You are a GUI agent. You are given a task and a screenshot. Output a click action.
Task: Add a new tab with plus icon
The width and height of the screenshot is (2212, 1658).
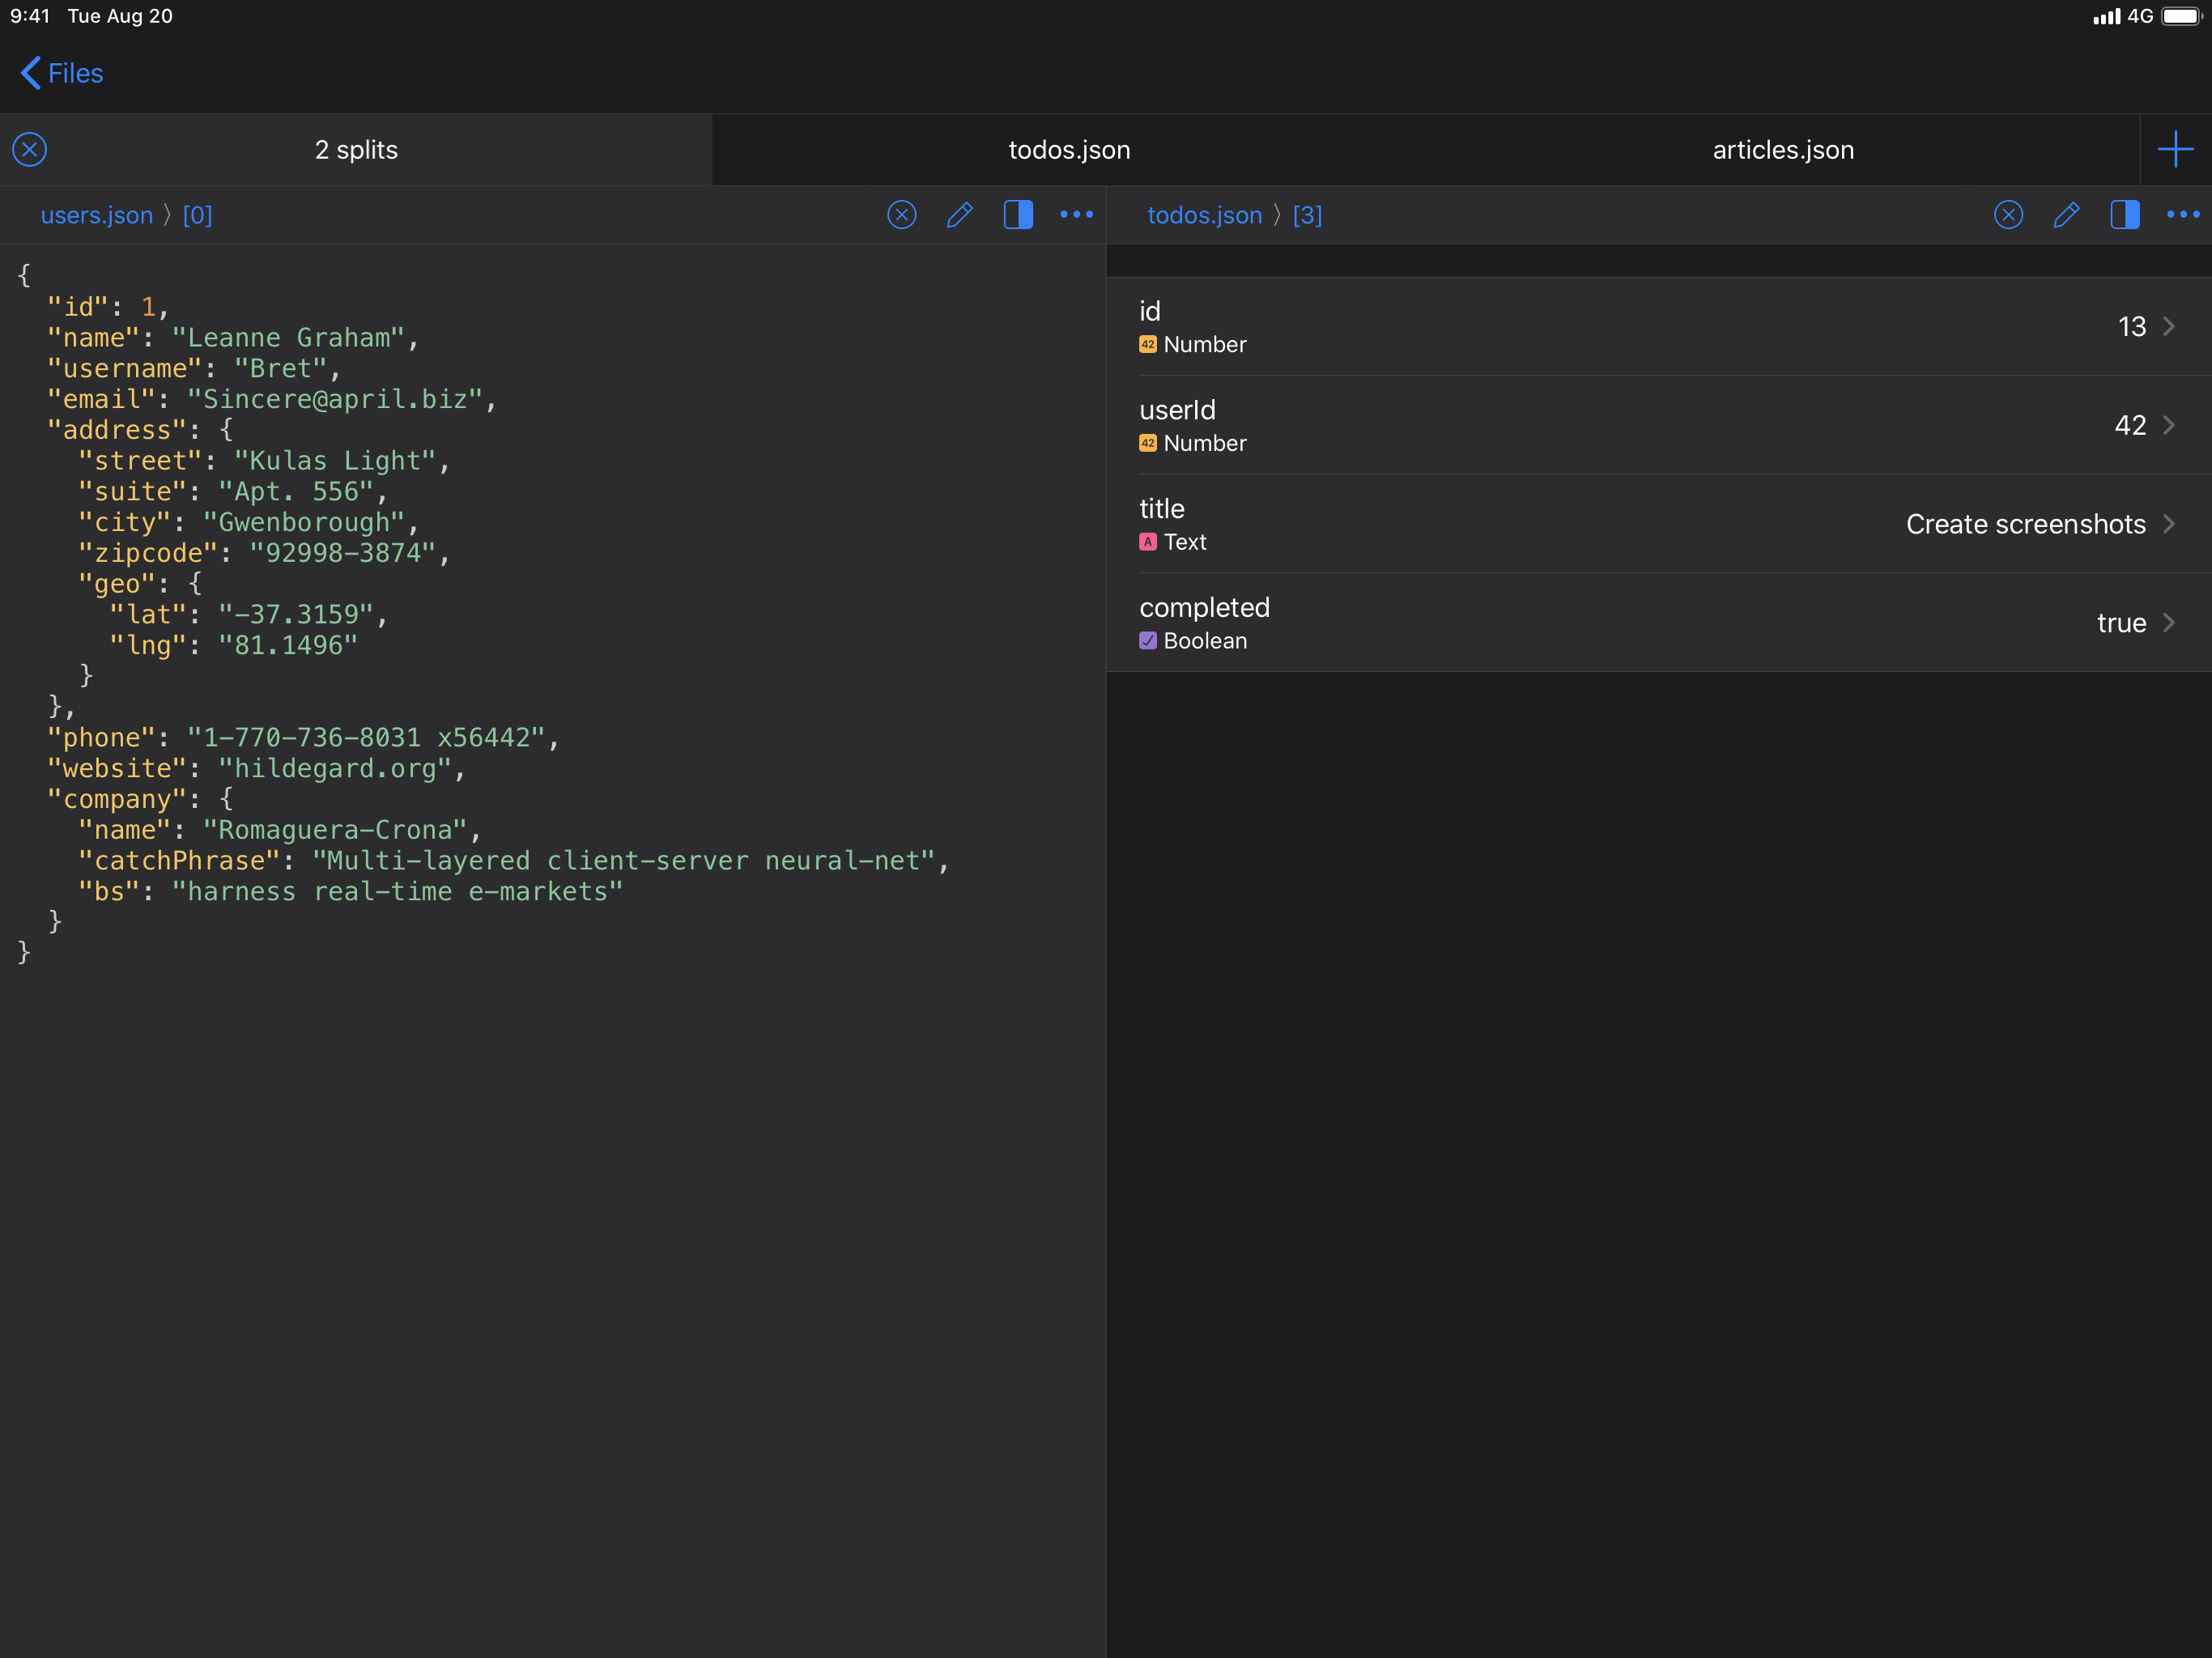click(x=2175, y=150)
